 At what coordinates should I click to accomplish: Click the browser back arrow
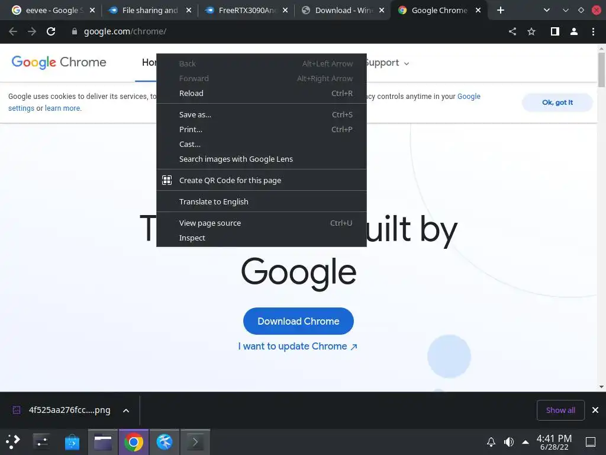click(13, 31)
